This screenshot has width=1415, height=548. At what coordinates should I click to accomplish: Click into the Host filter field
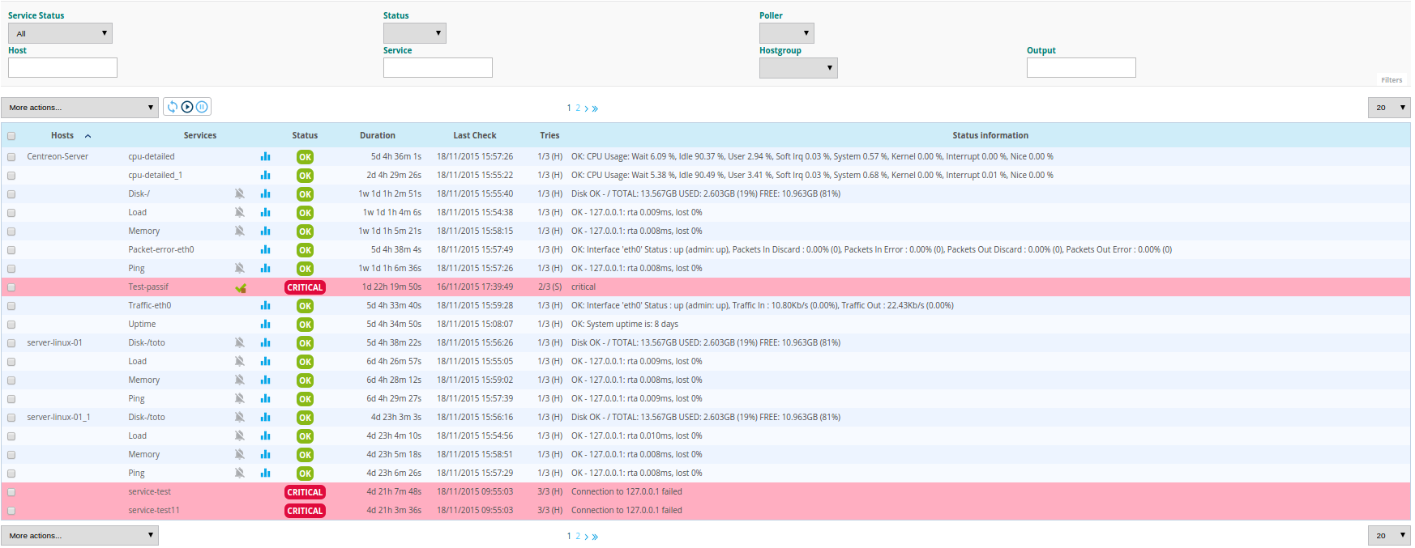click(62, 68)
